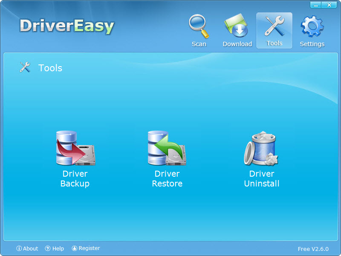Screen dimensions: 341x256
Task: Click the Scan magnifying glass icon
Action: click(x=199, y=26)
